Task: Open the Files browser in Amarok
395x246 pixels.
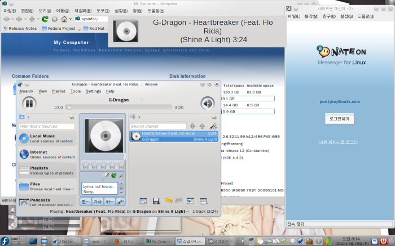Action: click(47, 186)
